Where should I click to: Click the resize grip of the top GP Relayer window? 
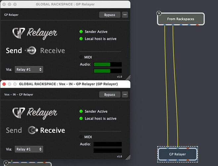(128, 78)
